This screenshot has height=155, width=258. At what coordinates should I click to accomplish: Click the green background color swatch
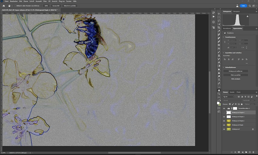coord(220,105)
